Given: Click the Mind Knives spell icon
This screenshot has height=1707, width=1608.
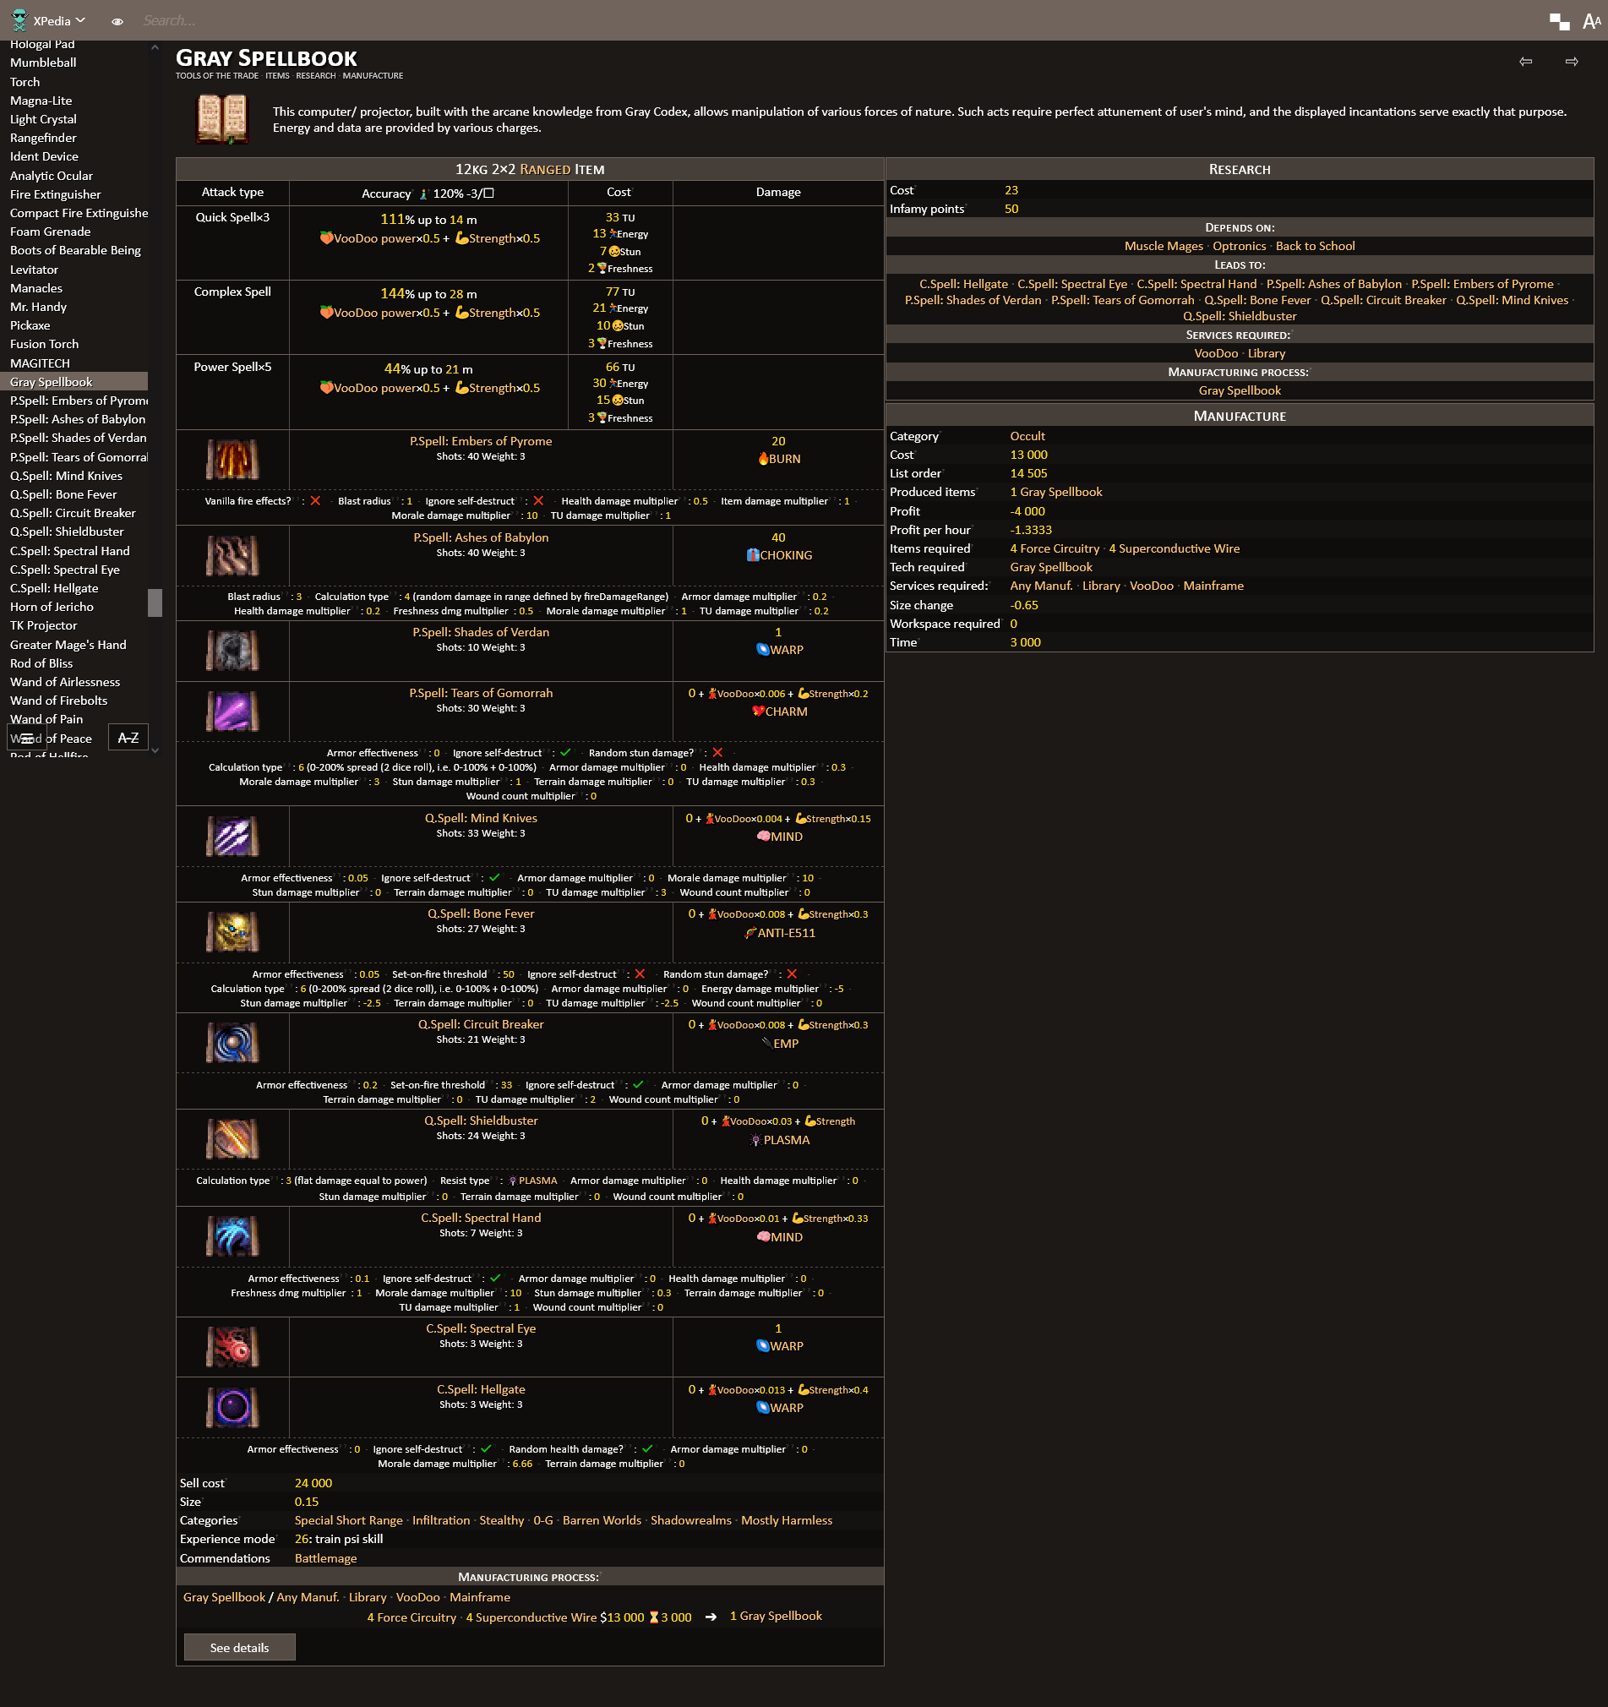Looking at the screenshot, I should pos(232,837).
